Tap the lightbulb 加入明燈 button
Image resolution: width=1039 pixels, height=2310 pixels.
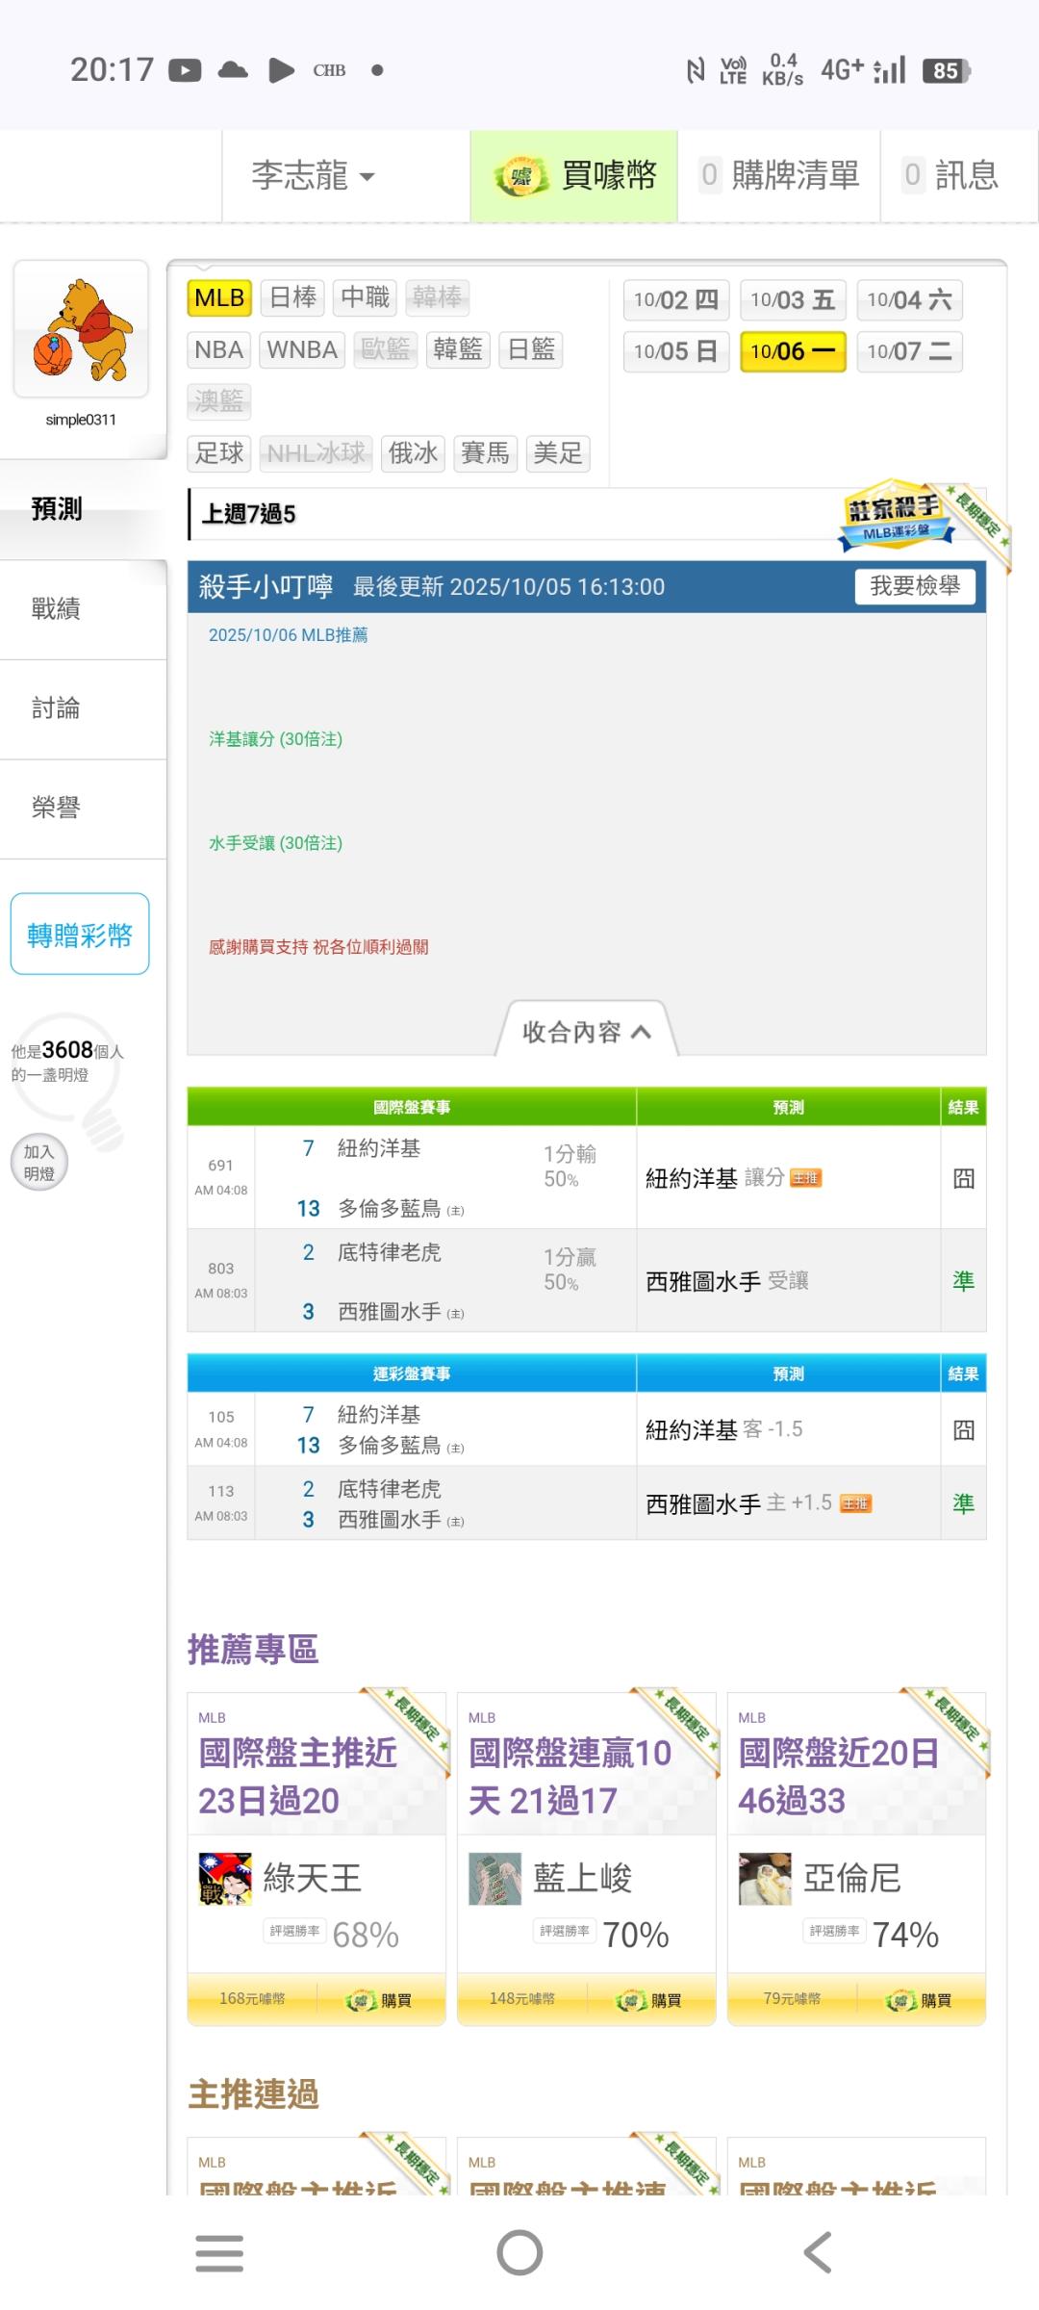coord(39,1163)
